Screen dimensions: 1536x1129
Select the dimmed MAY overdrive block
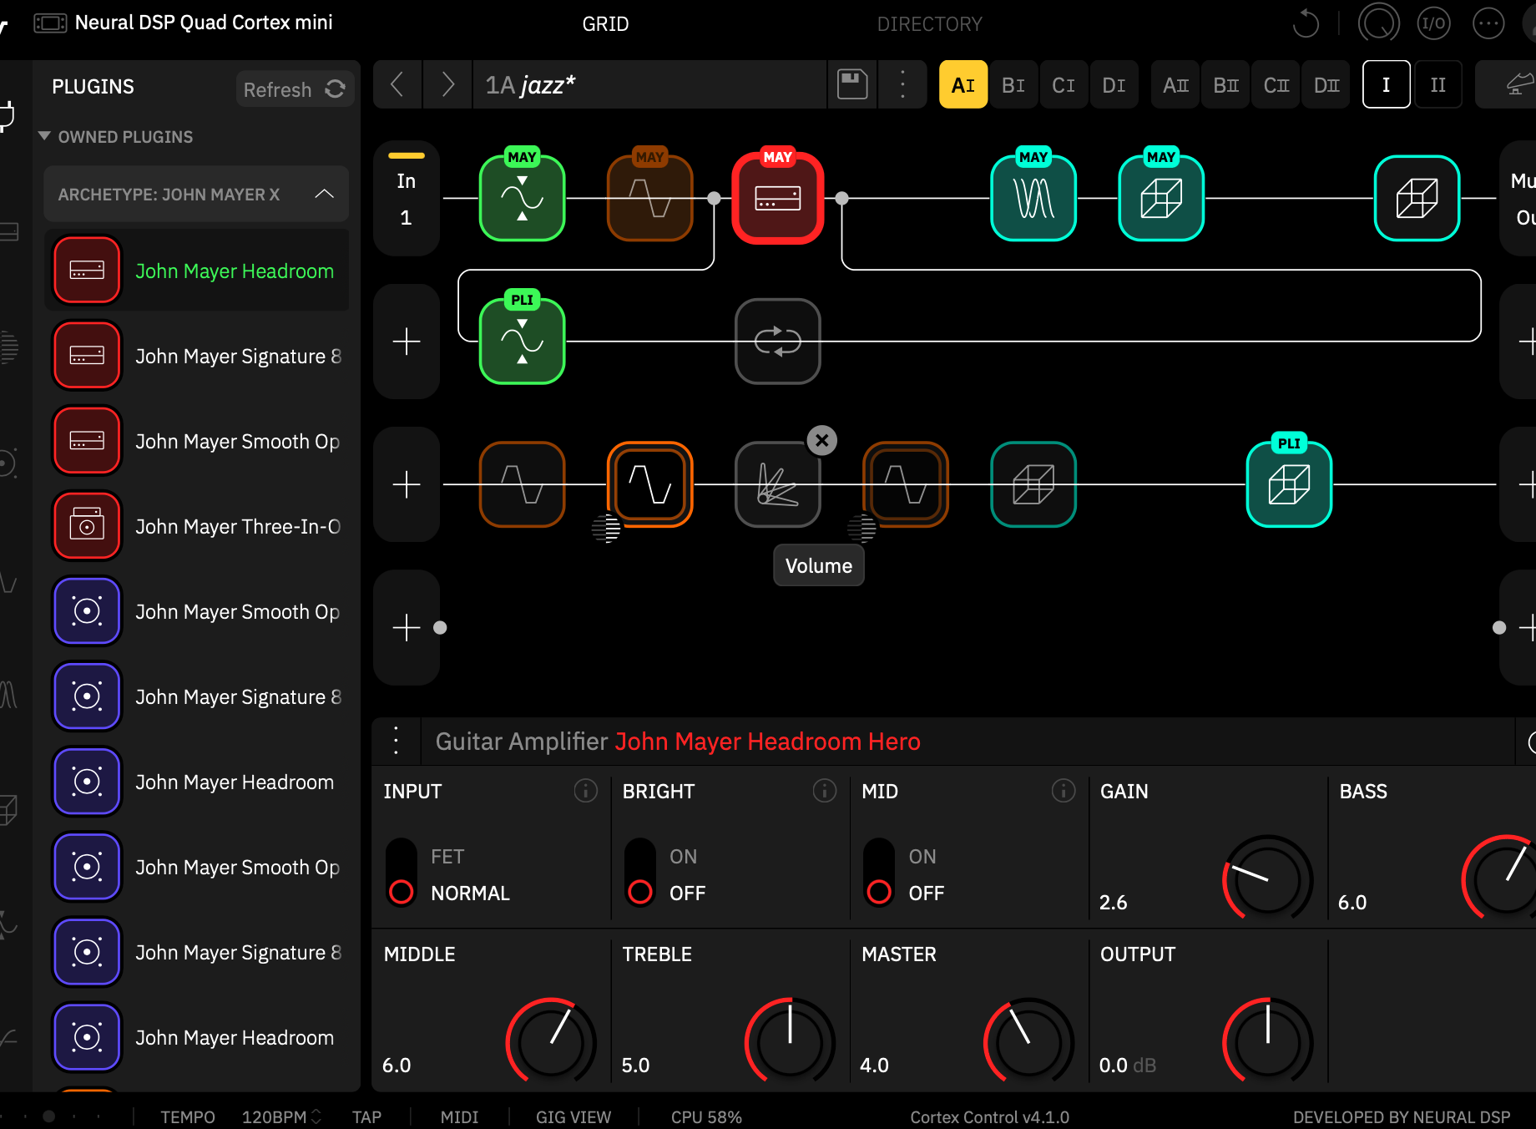(x=649, y=198)
